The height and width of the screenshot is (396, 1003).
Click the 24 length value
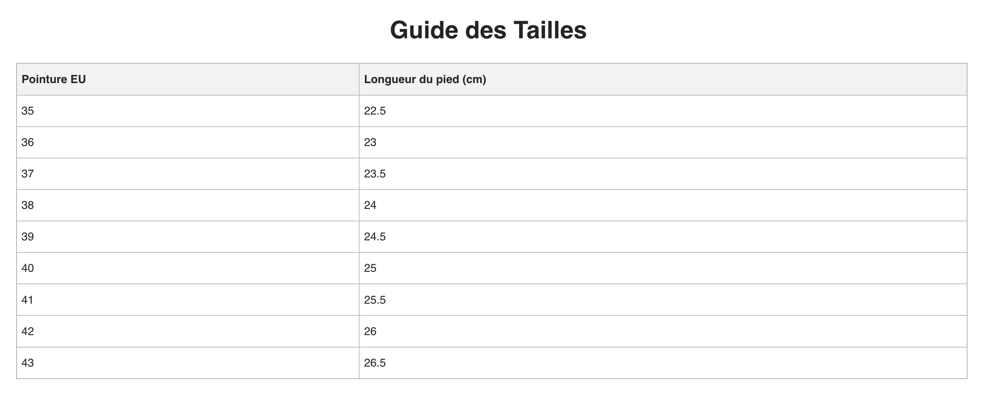coord(370,205)
